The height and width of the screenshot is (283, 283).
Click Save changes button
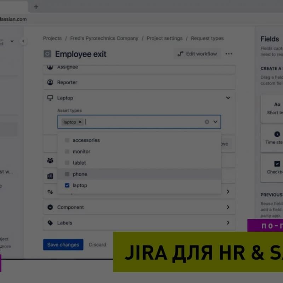[63, 244]
